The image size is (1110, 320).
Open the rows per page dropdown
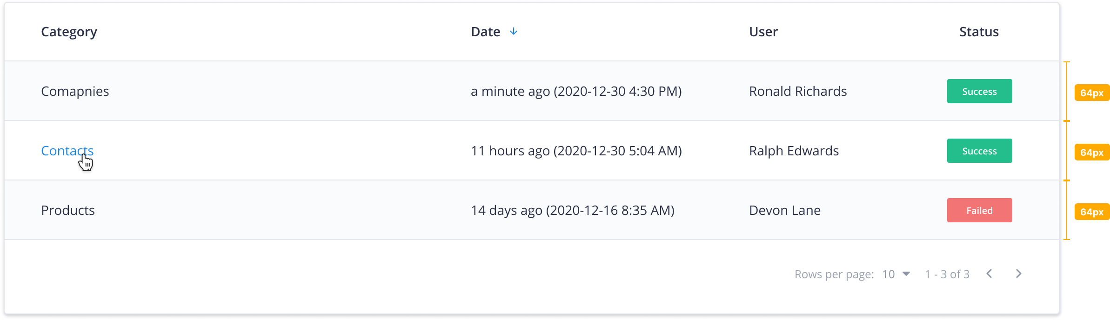pyautogui.click(x=896, y=274)
